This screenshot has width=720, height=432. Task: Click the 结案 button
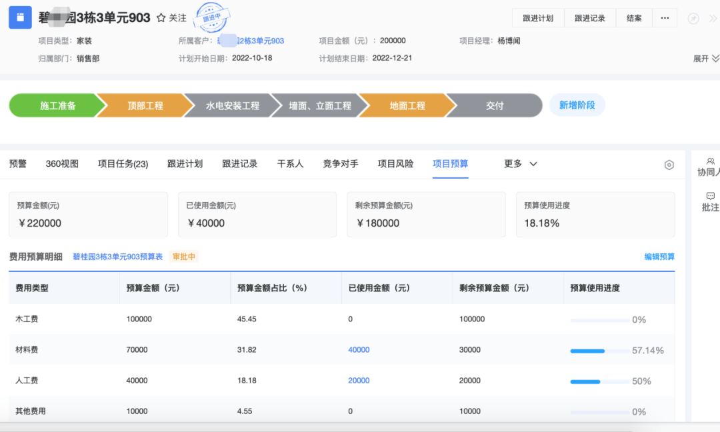[634, 18]
